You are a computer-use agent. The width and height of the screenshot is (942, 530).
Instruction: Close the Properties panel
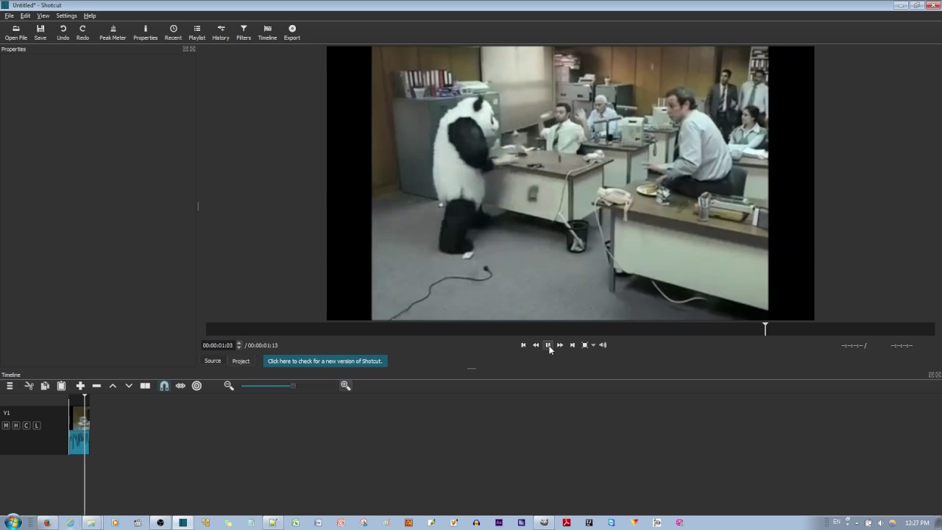193,49
